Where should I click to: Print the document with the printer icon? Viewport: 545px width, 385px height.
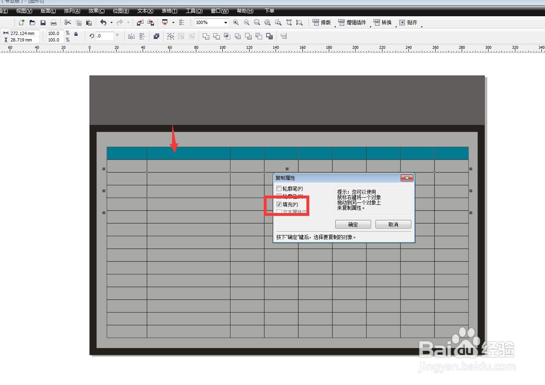coord(53,23)
